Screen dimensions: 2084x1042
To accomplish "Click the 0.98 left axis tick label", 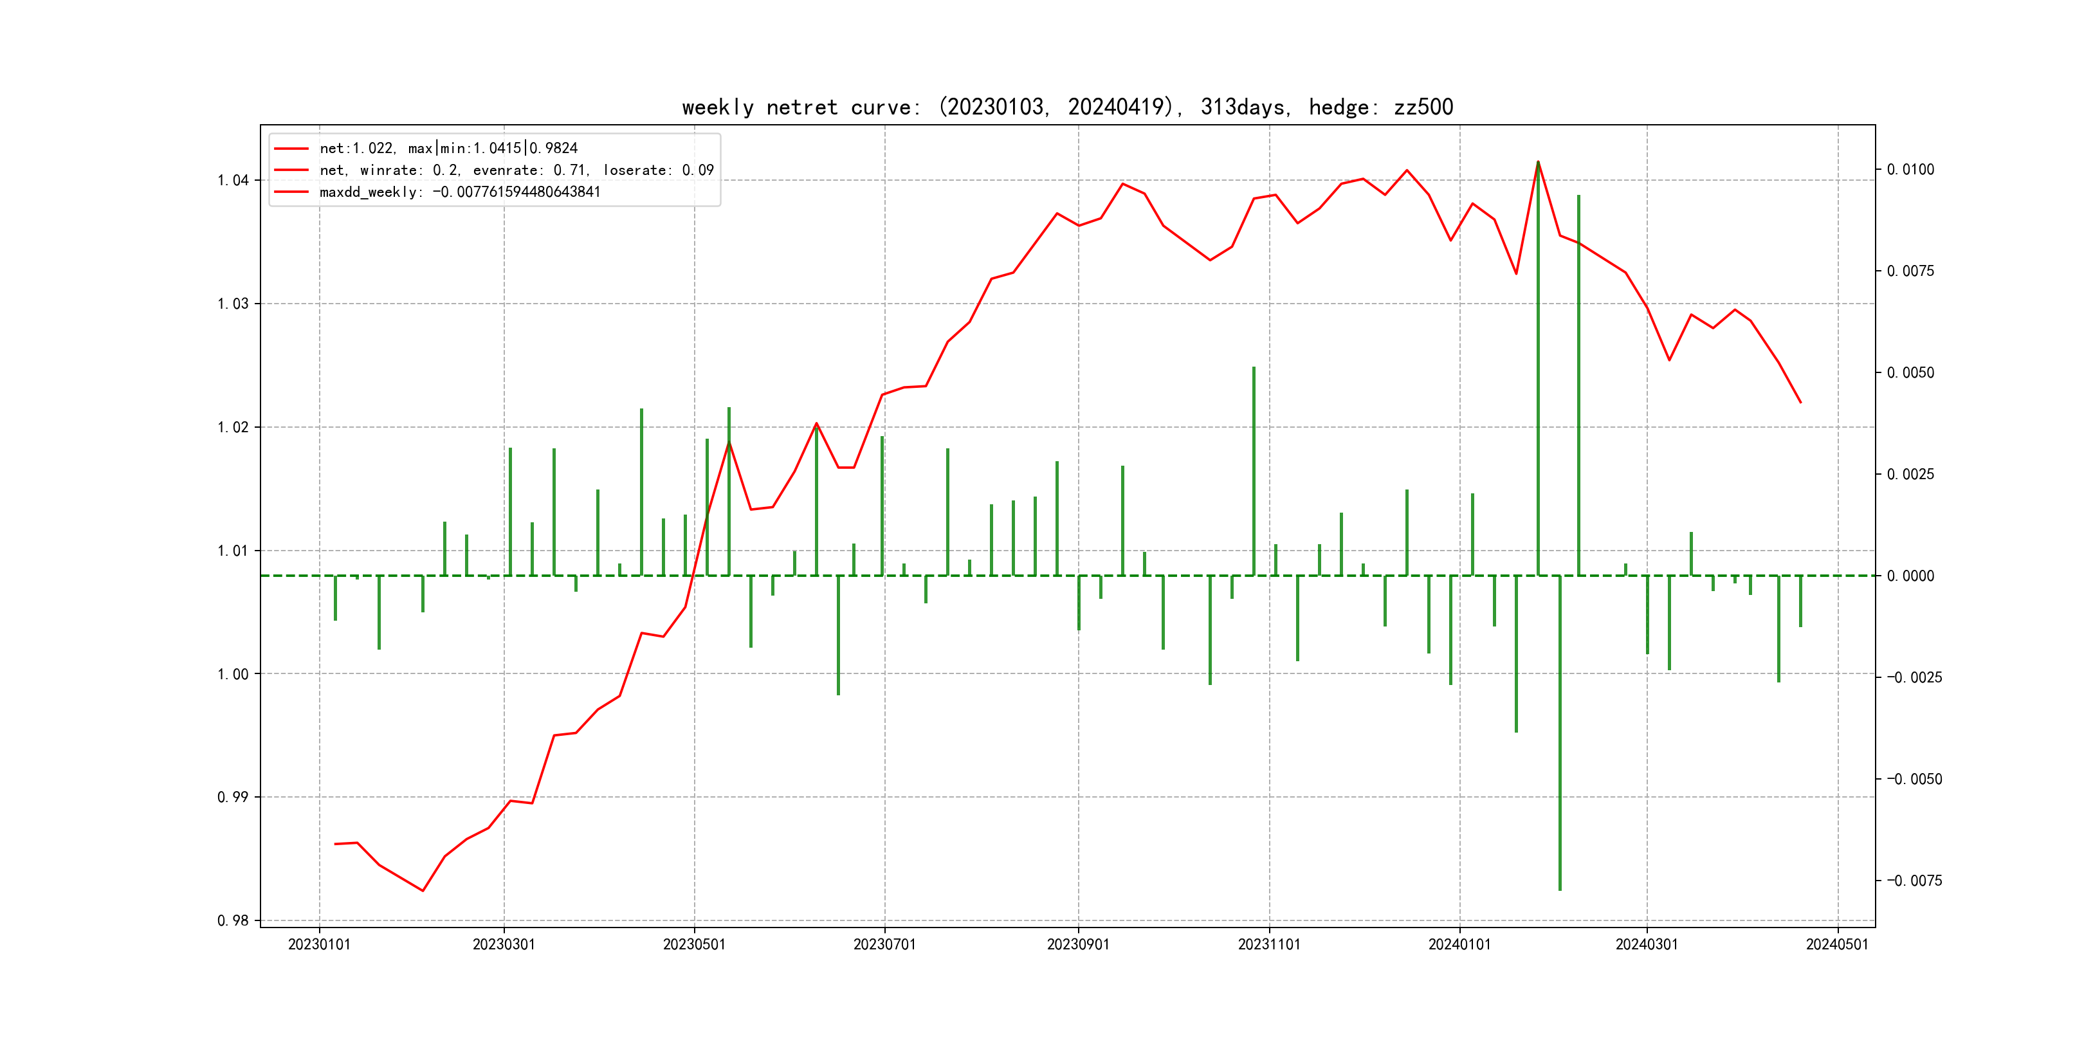I will tap(233, 920).
